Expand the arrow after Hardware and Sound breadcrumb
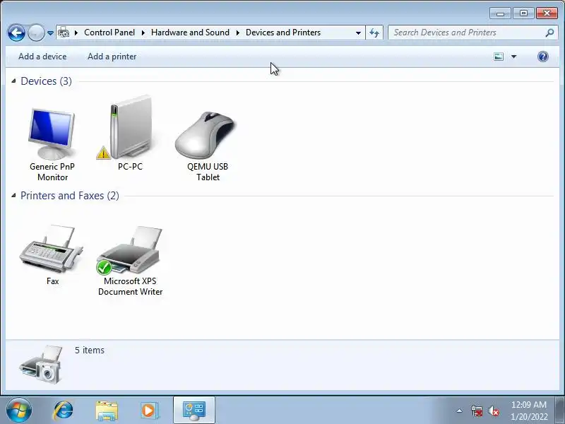 coord(238,33)
